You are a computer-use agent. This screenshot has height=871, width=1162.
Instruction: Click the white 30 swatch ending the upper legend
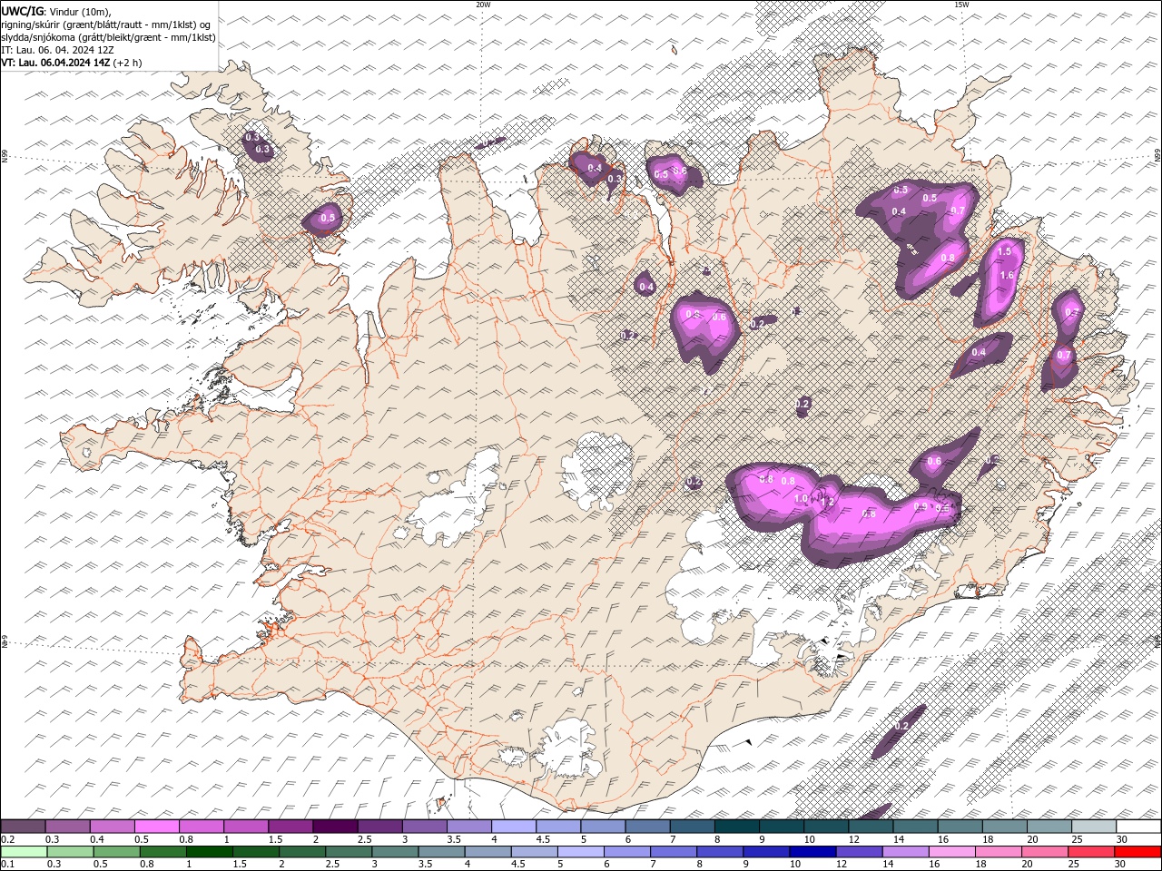tap(1138, 827)
